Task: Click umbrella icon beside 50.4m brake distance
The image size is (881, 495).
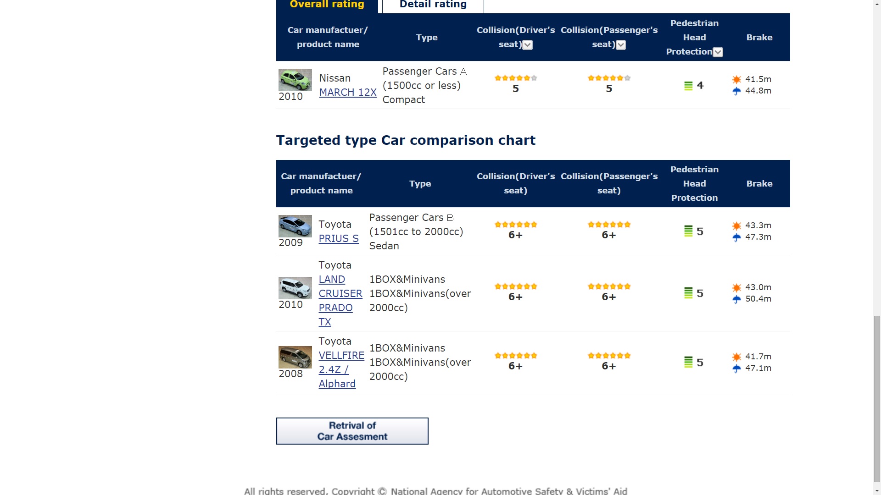Action: [736, 299]
